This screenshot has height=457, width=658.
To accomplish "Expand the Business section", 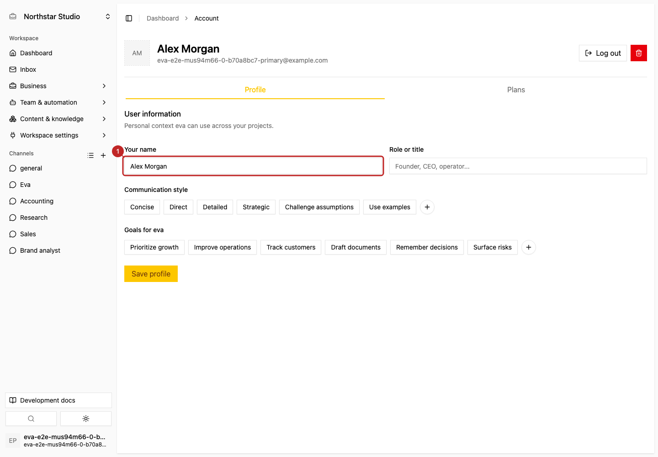I will (58, 86).
